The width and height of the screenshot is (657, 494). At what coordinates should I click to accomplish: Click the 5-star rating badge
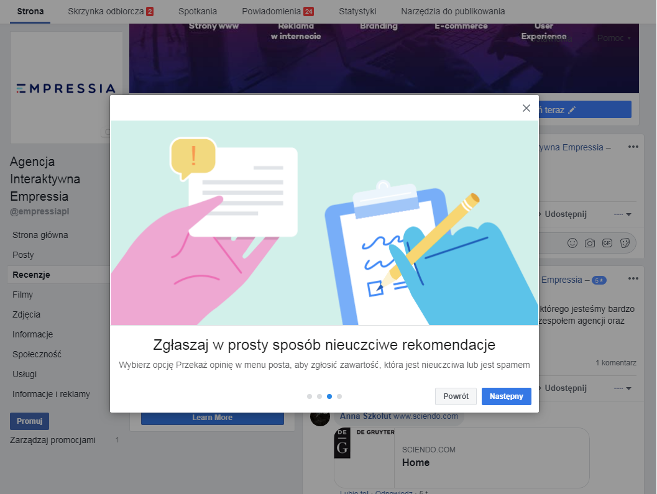tap(599, 280)
